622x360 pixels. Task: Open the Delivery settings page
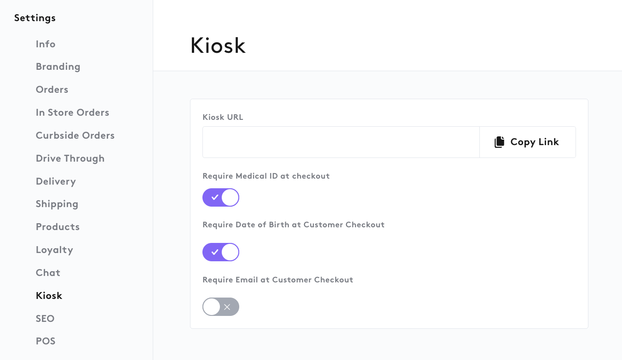[56, 181]
